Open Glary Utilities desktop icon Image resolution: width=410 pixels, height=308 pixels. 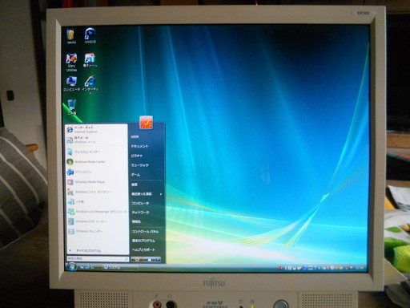pos(71,63)
